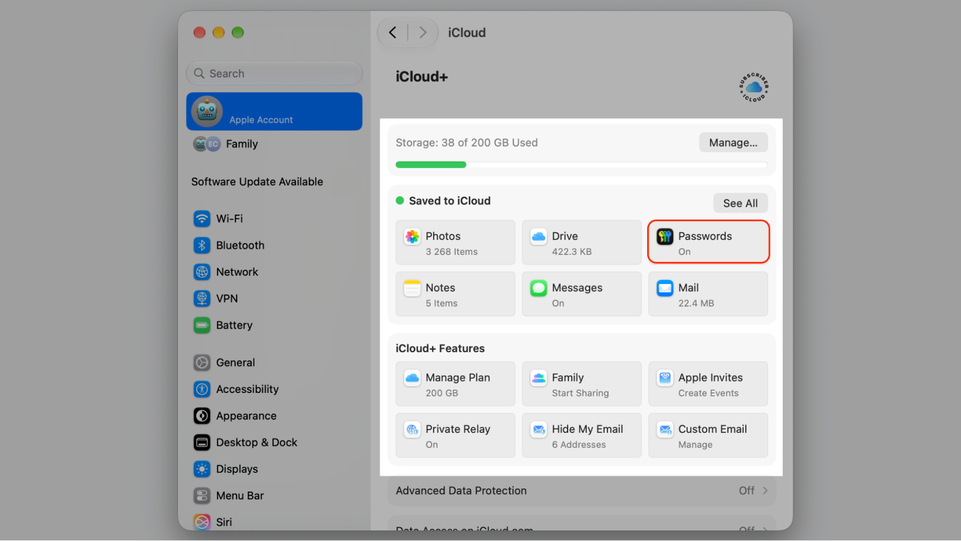Click the iCloud window title
Screen dimensions: 961x541
[467, 33]
